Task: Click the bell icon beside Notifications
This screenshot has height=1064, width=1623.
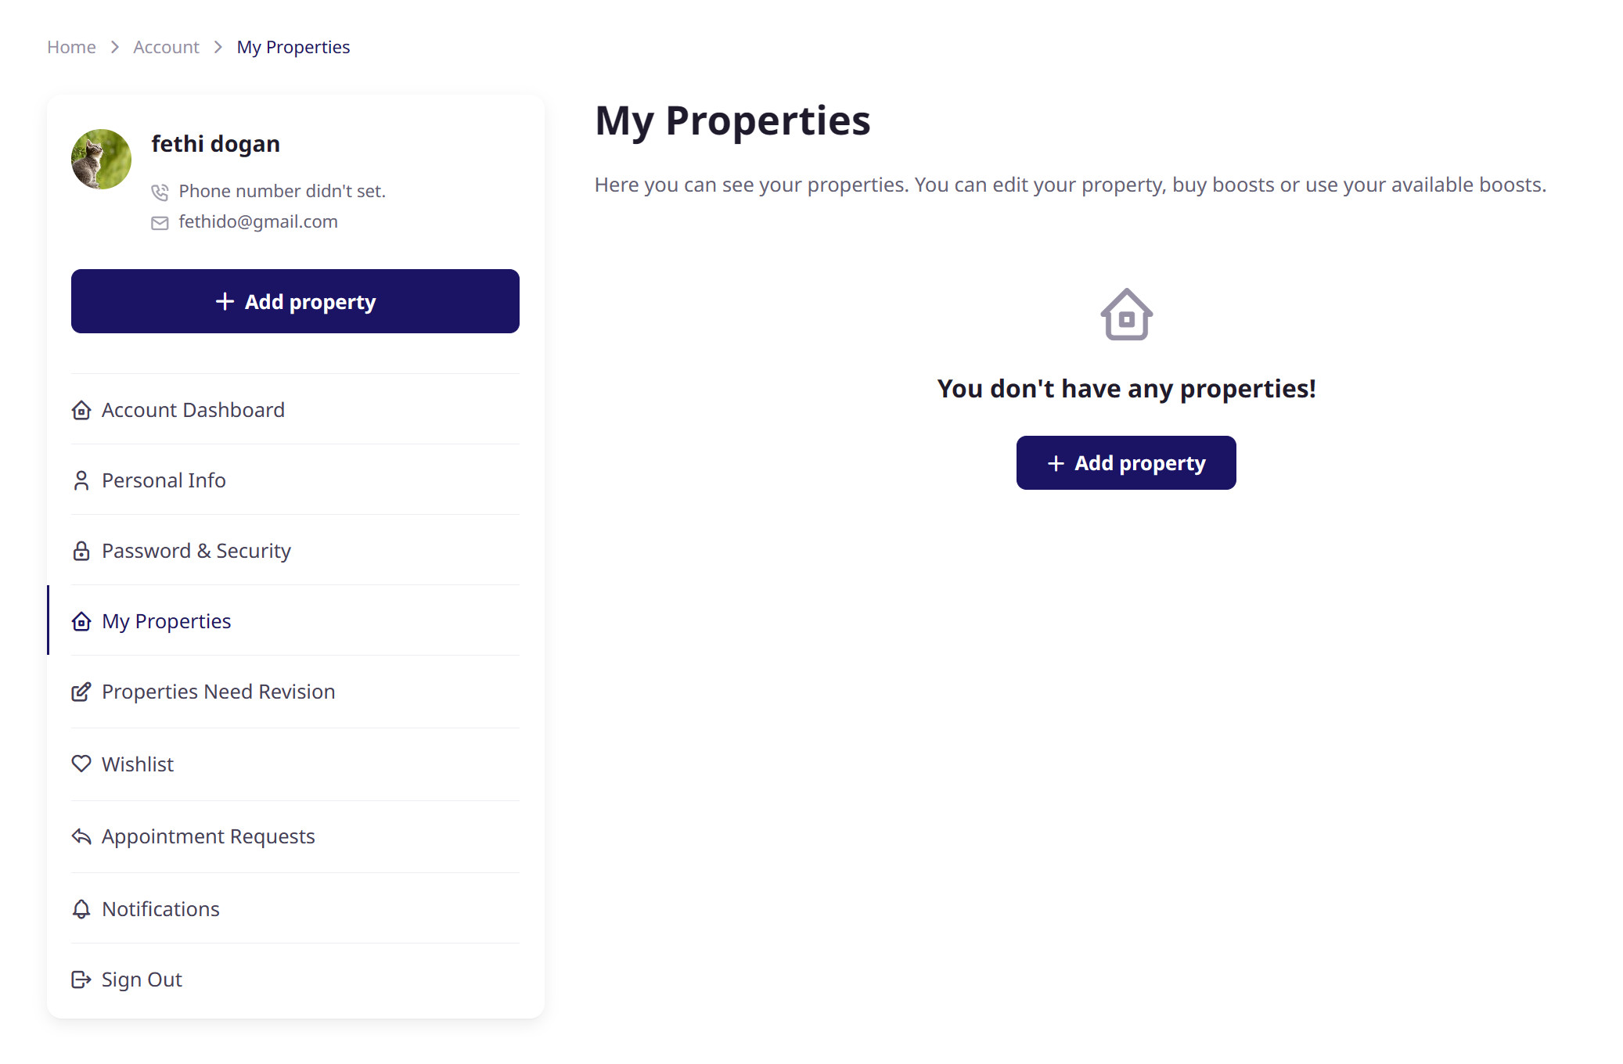Action: point(81,909)
